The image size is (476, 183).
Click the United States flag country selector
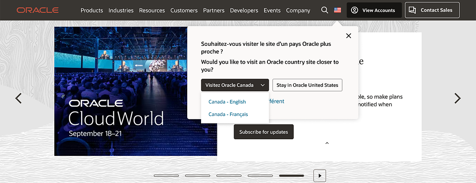[x=337, y=10]
